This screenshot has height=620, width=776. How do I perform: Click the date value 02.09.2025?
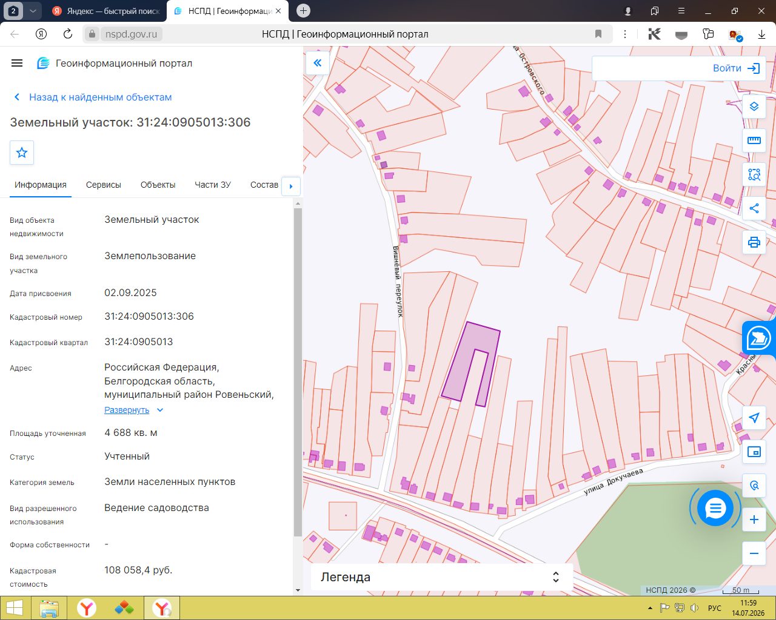[130, 293]
